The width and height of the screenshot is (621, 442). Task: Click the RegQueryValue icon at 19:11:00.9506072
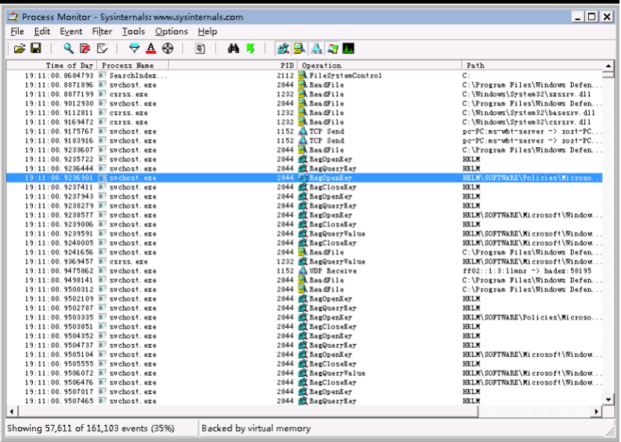[x=303, y=373]
